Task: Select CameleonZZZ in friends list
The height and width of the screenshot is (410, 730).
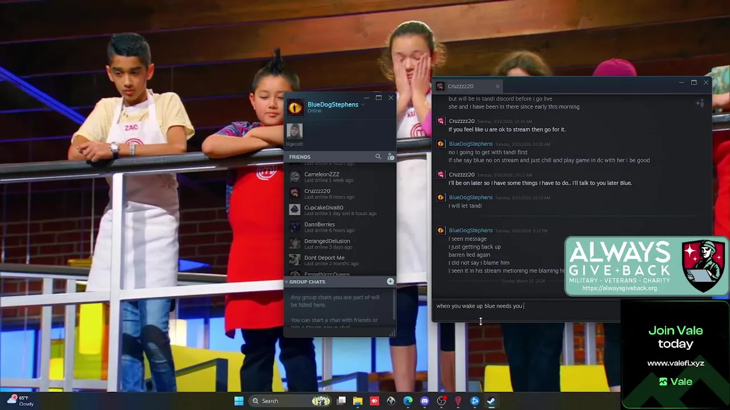Action: point(340,177)
